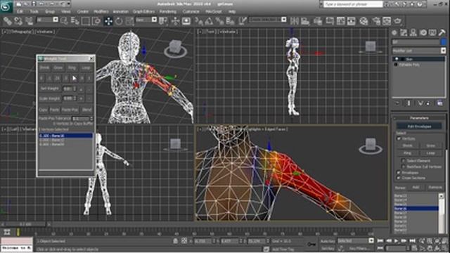
Task: Open the Edit menu
Action: point(20,12)
